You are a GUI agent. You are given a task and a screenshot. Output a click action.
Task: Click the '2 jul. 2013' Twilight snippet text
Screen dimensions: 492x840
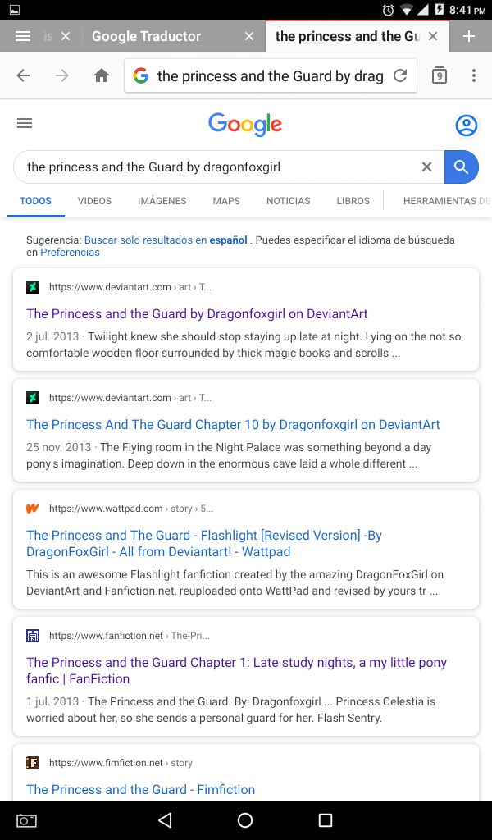tap(244, 345)
